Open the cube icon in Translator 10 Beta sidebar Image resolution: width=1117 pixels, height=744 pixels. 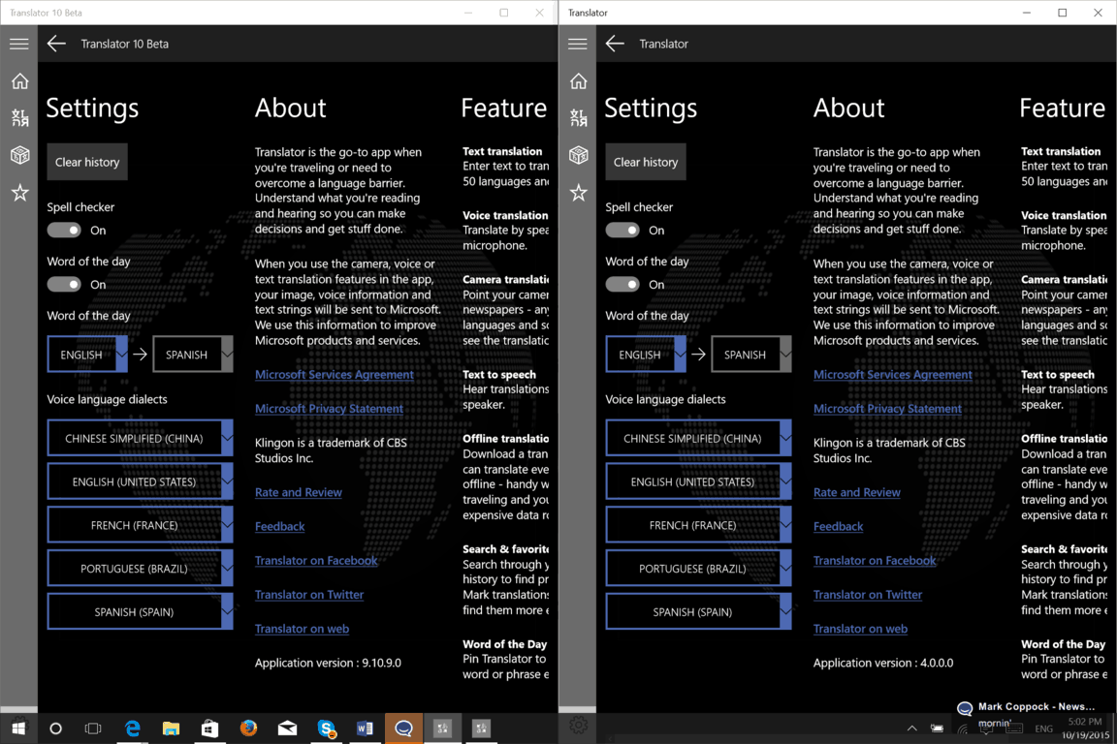[20, 154]
